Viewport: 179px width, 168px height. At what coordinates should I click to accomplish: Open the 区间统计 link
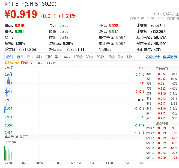(153, 57)
